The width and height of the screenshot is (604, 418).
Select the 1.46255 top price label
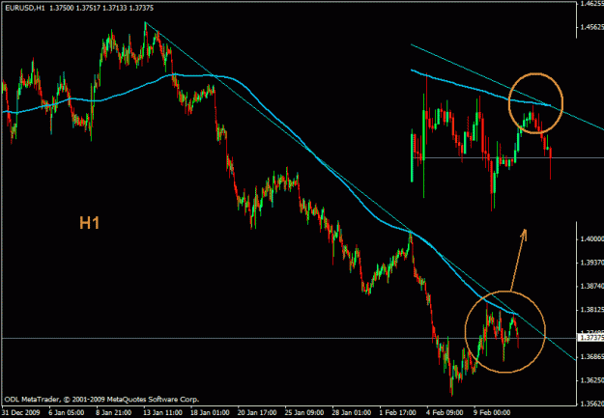591,4
